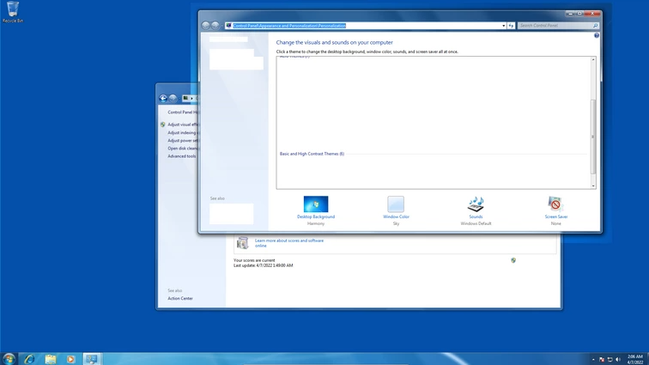Click the Last update timestamp text
649x365 pixels.
264,265
